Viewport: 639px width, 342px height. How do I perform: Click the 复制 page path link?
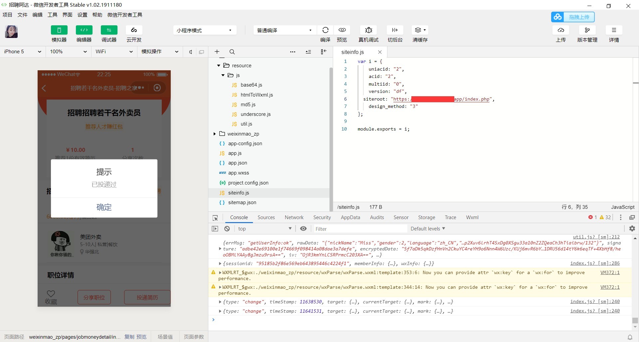tap(129, 337)
